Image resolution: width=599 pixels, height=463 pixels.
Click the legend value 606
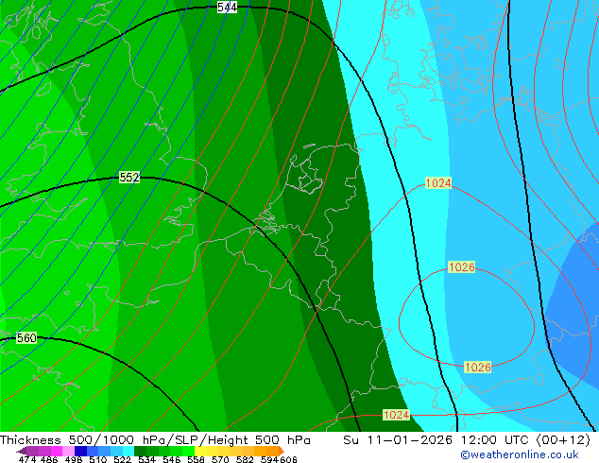point(288,459)
